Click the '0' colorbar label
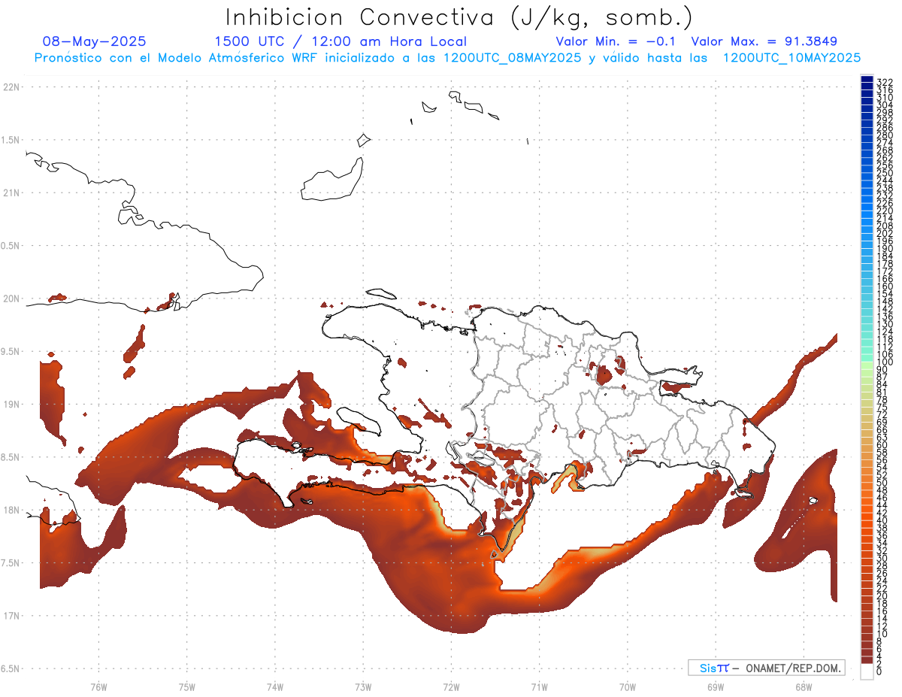This screenshot has width=902, height=697. tap(879, 671)
